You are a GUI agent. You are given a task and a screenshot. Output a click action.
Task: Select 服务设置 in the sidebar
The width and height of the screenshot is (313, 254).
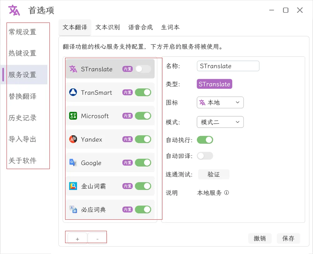pyautogui.click(x=24, y=75)
